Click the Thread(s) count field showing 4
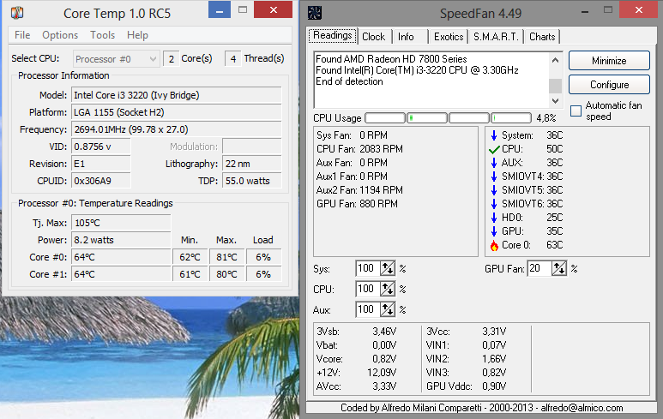The width and height of the screenshot is (663, 419). (233, 59)
